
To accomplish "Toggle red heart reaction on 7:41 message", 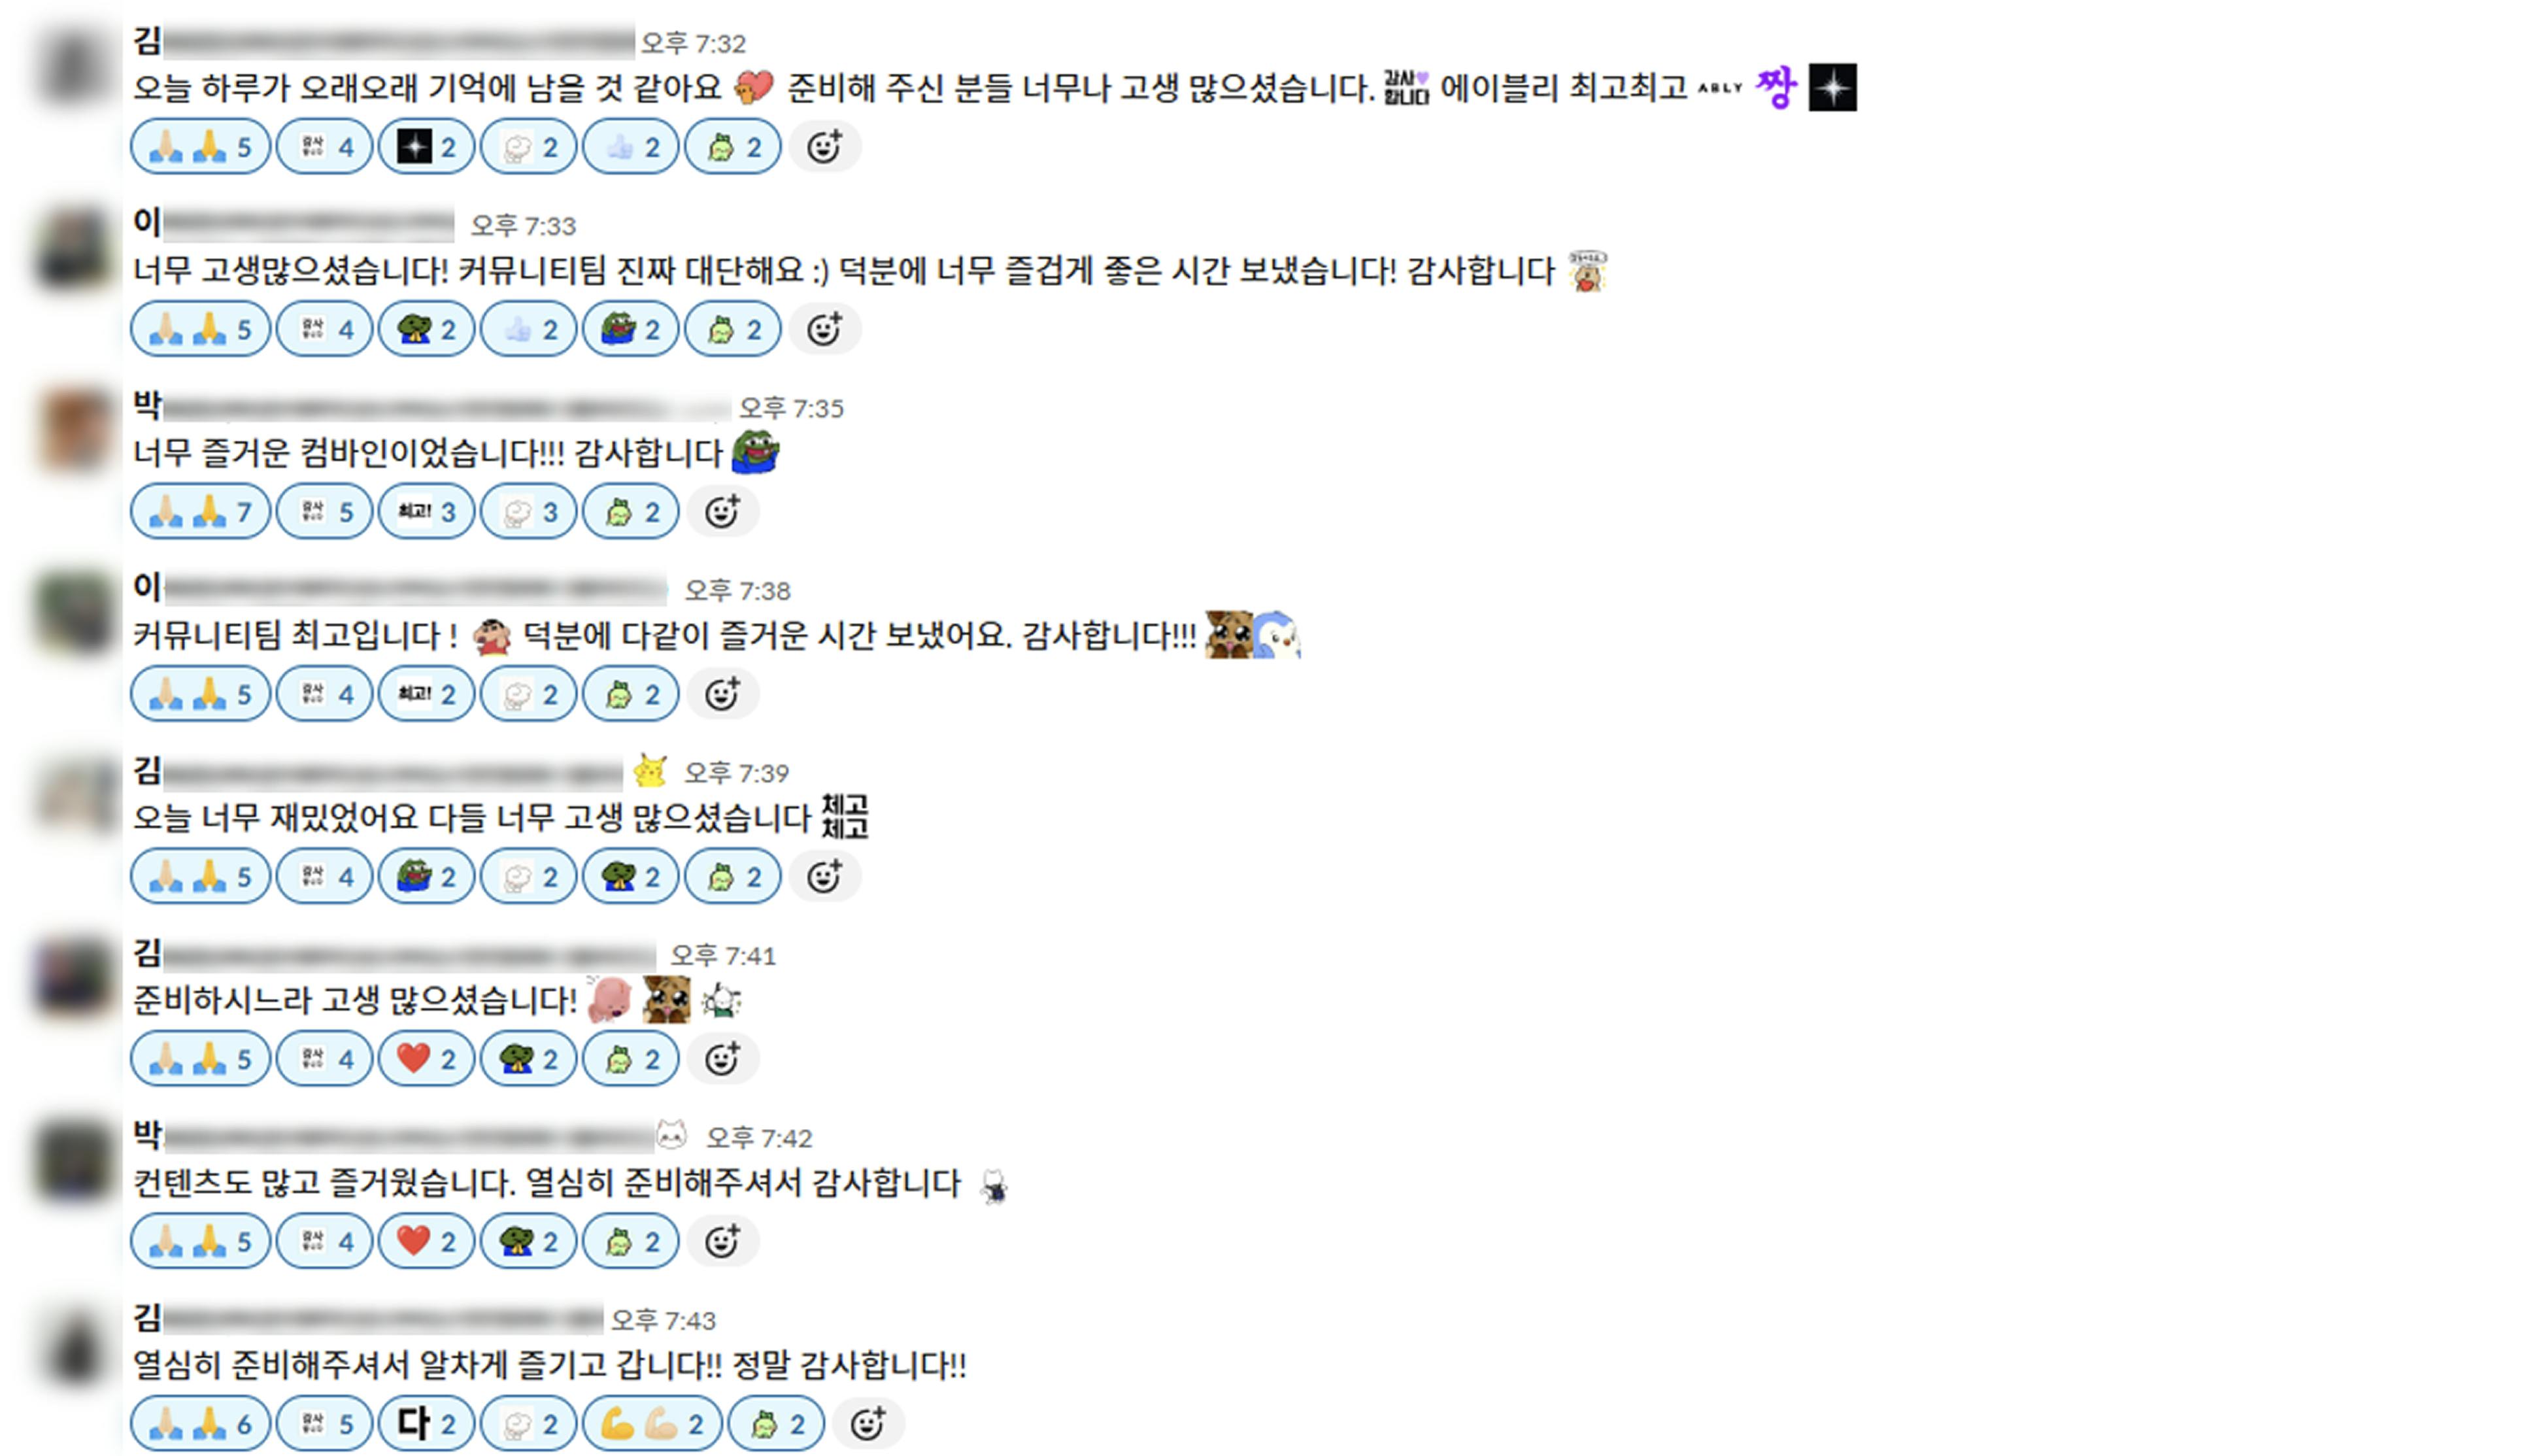I will [x=426, y=1059].
